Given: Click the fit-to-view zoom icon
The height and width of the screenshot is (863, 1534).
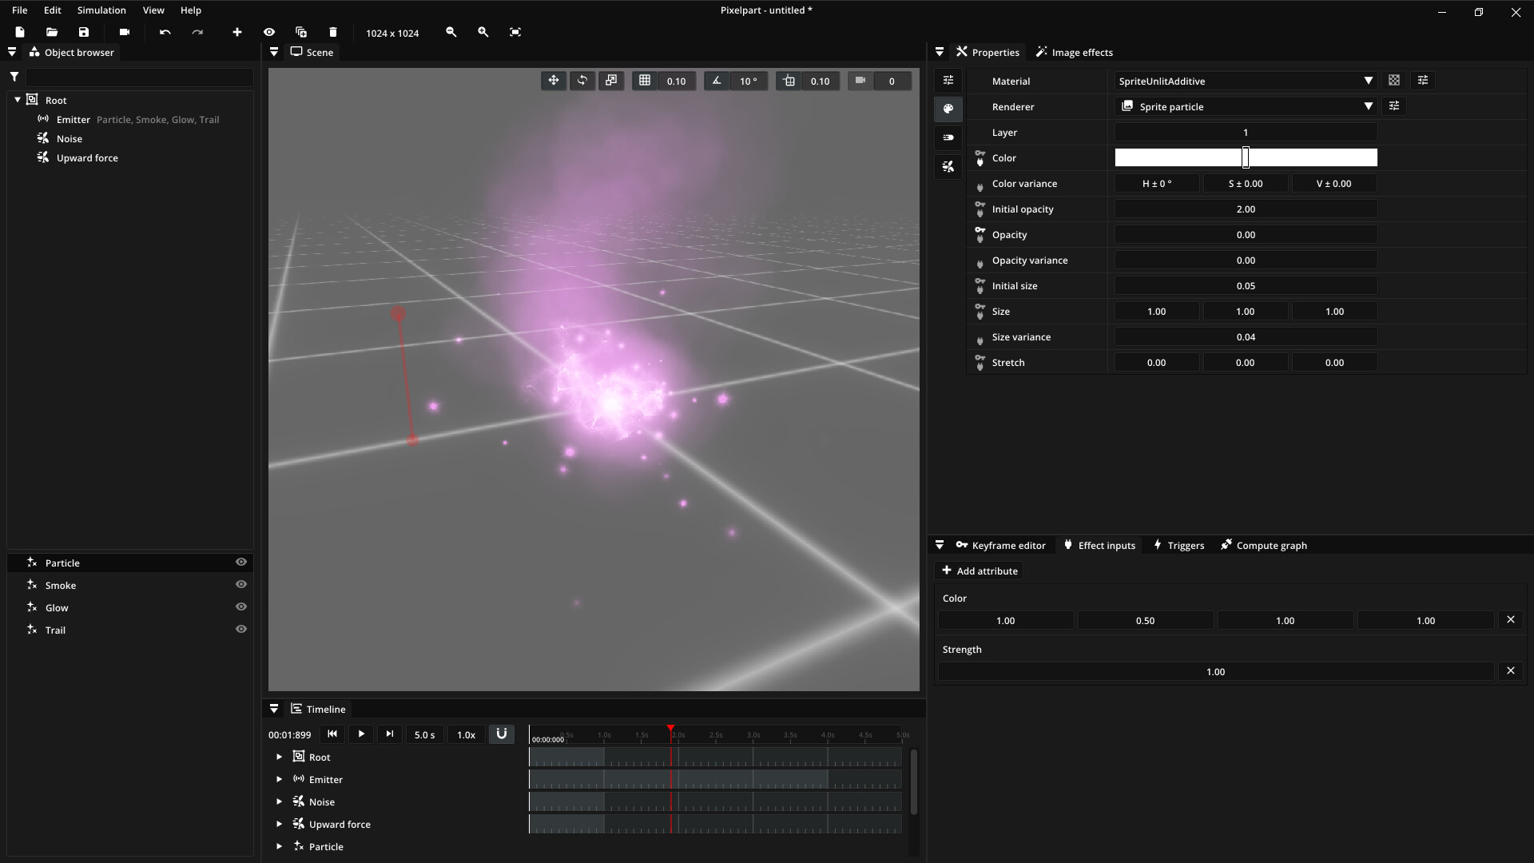Looking at the screenshot, I should tap(515, 32).
